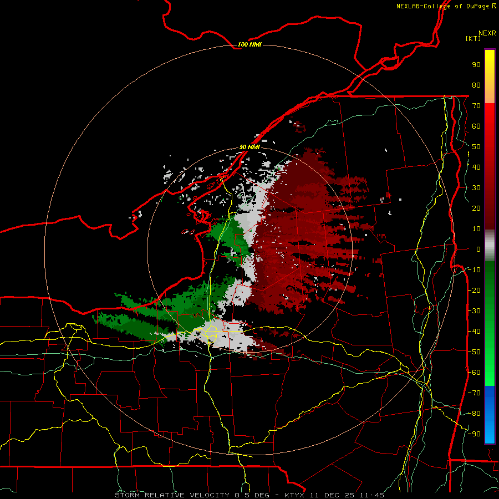Select the -70 value on velocity scale
Viewport: 499px width, 499px height.
pyautogui.click(x=474, y=393)
